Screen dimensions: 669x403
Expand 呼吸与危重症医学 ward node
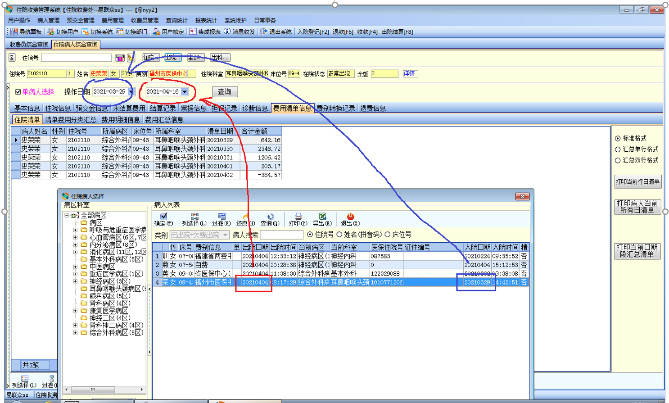click(x=76, y=230)
